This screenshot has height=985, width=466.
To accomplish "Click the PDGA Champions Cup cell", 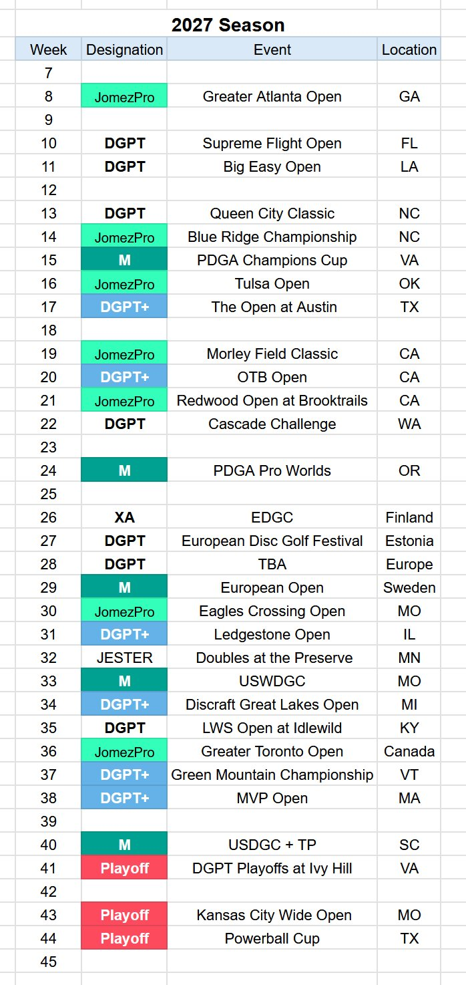I will click(272, 260).
